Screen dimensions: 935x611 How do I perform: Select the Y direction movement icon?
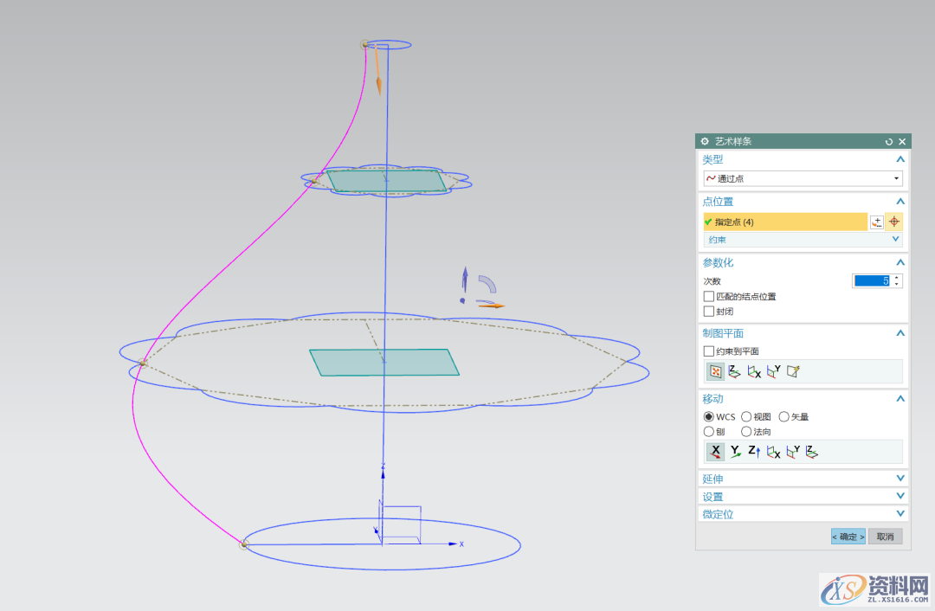coord(735,452)
